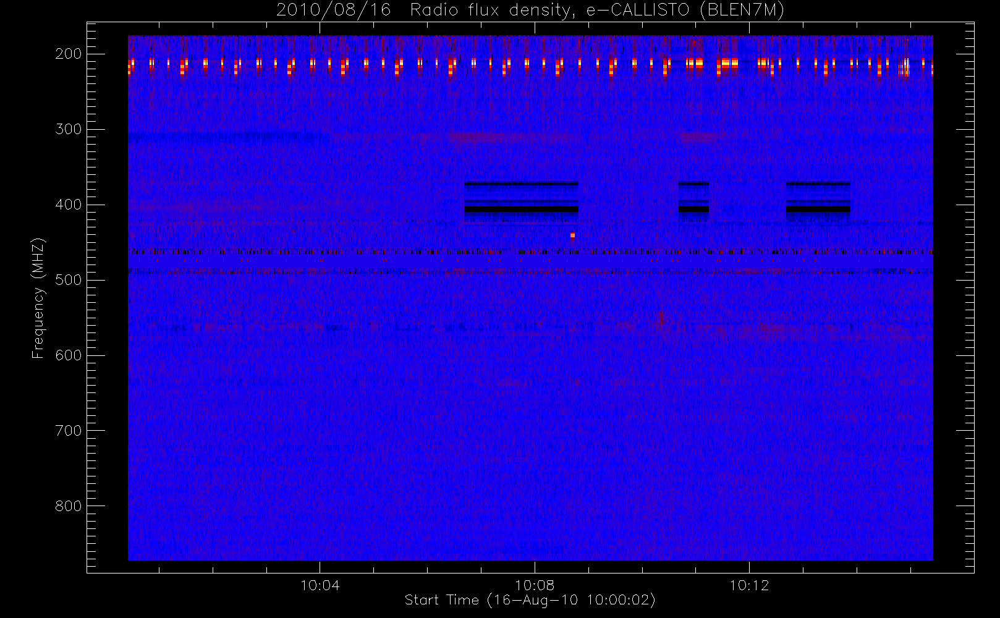This screenshot has width=1000, height=618.
Task: Click the 'Frequency (MHz)' y-axis label
Action: click(38, 298)
